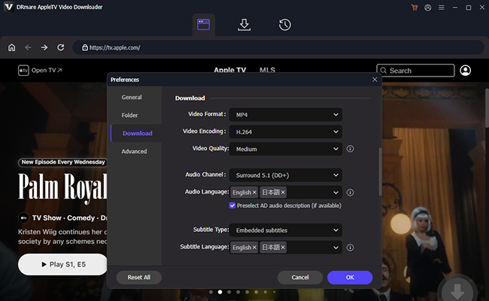The height and width of the screenshot is (301, 489).
Task: Click the info icon beside Video Quality
Action: click(351, 149)
